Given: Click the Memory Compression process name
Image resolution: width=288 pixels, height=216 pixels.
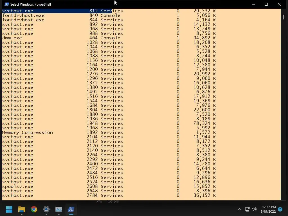Looking at the screenshot, I should click(28, 132).
